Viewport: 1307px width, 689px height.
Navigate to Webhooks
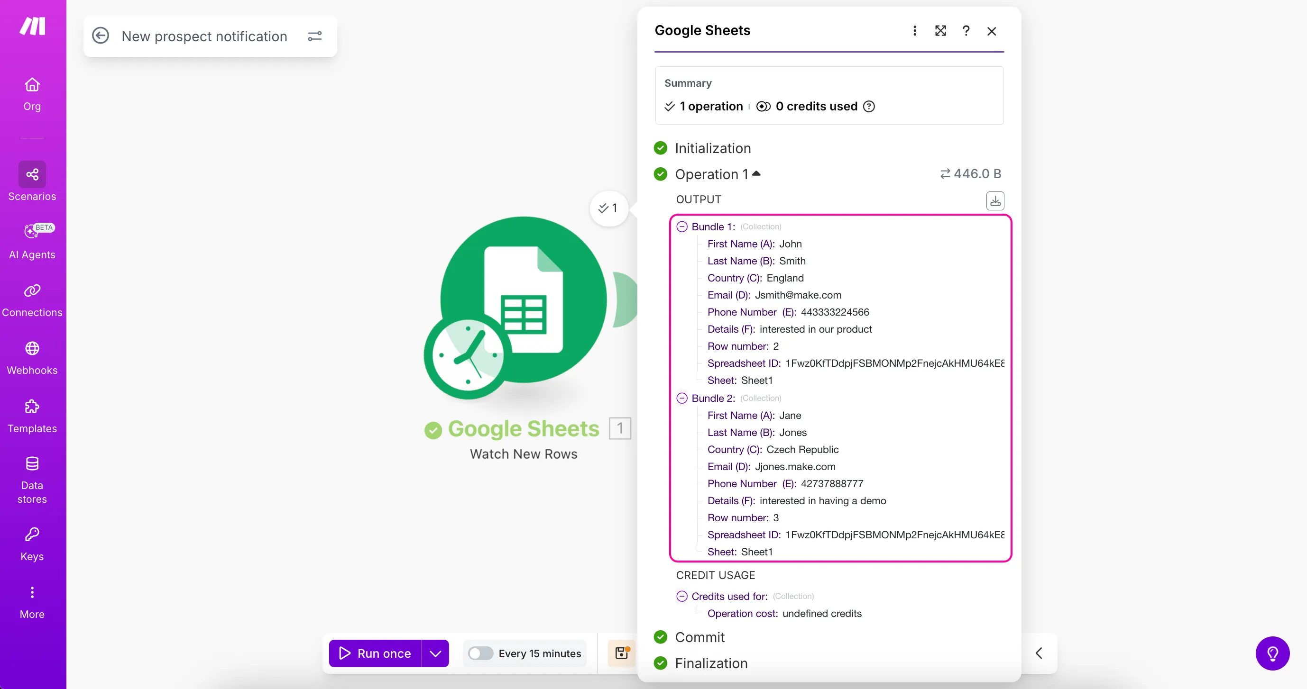click(x=32, y=358)
